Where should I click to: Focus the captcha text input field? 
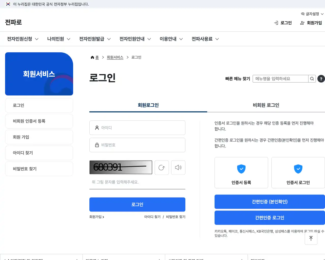pyautogui.click(x=137, y=182)
